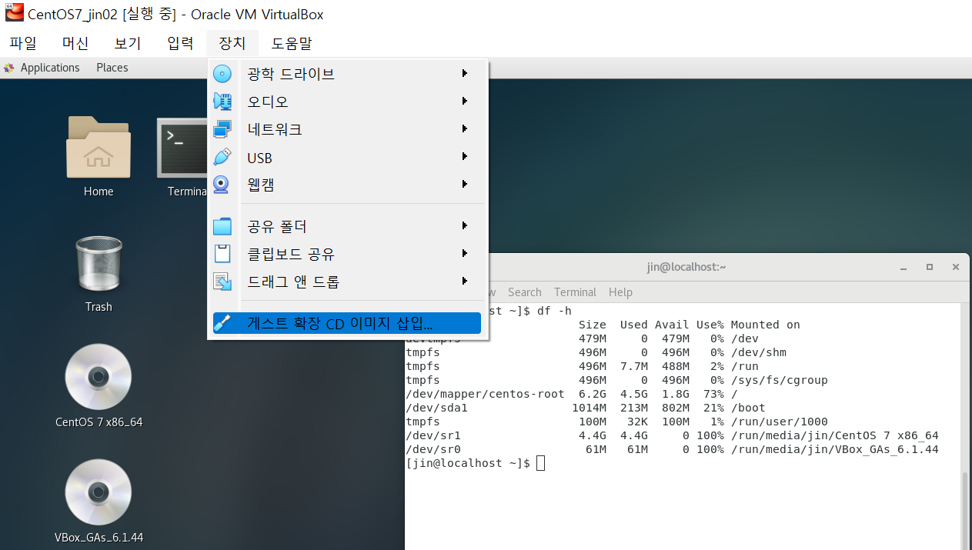Expand the 공유 폴더 submenu arrow

point(465,225)
